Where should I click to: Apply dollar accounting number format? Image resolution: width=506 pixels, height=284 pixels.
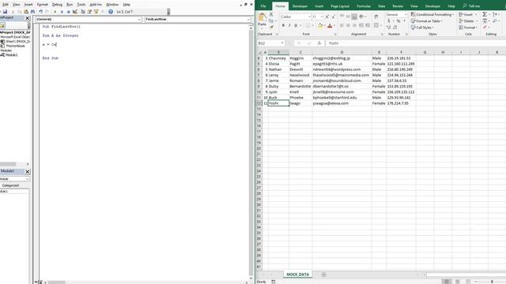point(389,21)
